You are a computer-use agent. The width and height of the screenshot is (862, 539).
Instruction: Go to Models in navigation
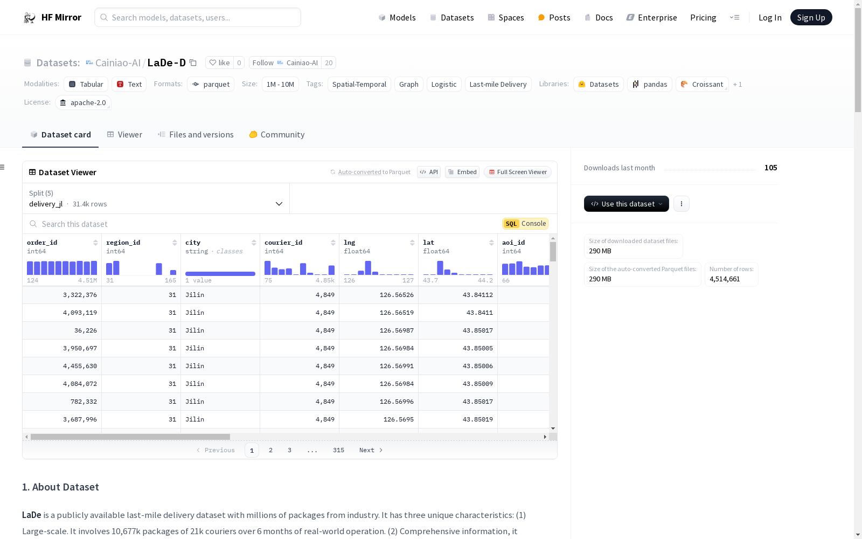(397, 17)
